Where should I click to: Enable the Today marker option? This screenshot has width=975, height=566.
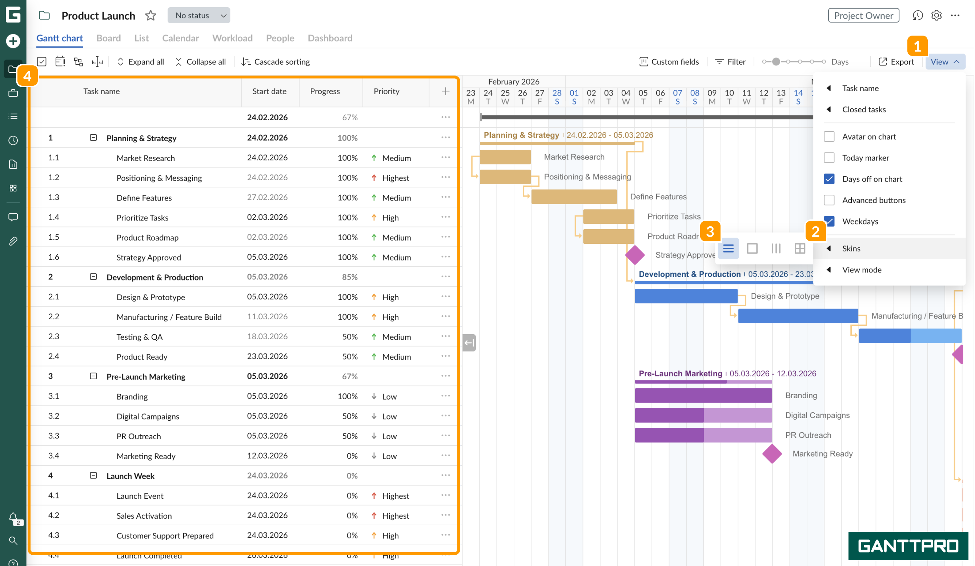pos(829,157)
